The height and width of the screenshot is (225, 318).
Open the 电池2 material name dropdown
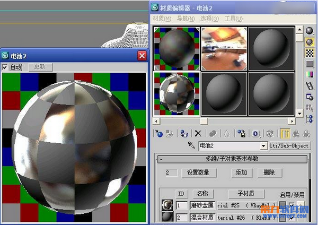click(x=263, y=146)
